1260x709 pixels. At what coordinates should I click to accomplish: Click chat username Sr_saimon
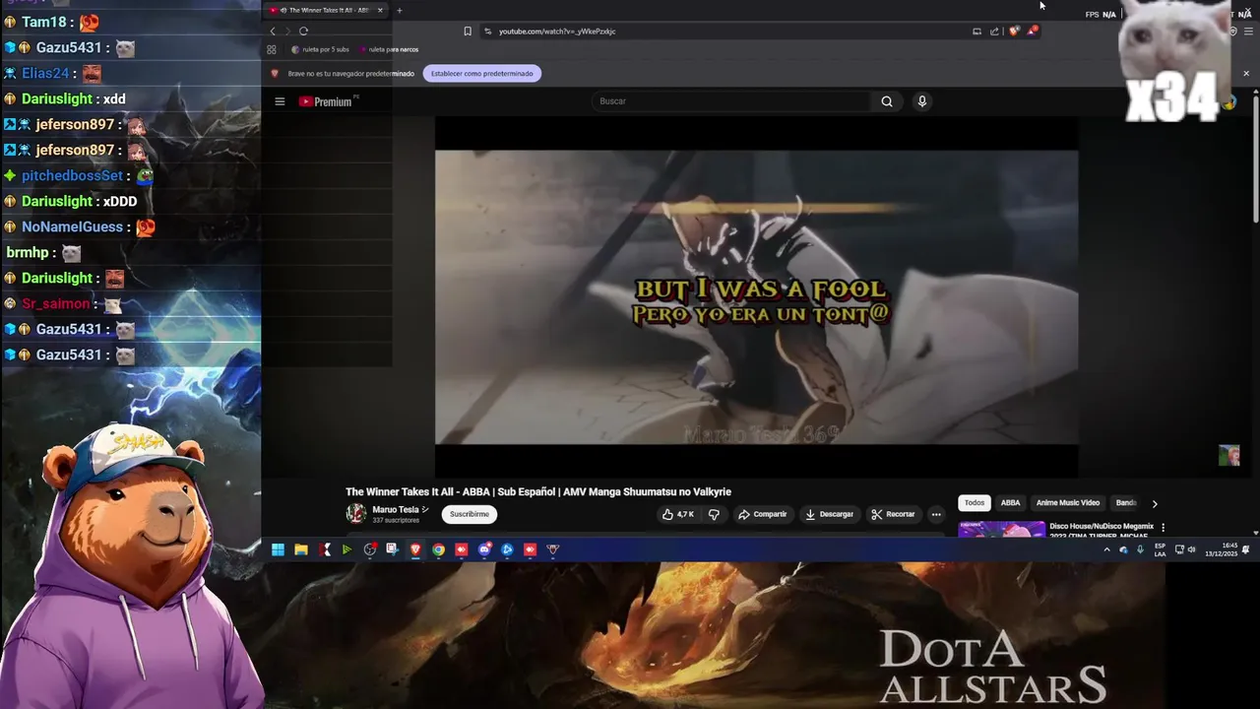[56, 303]
